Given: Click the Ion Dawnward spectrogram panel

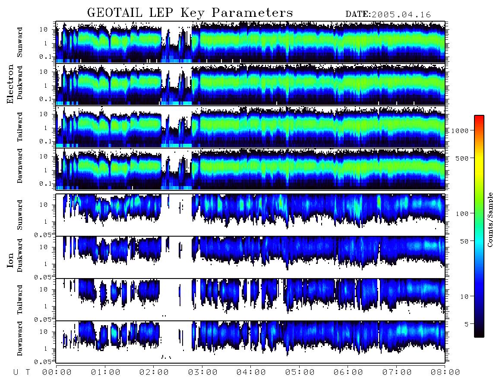Looking at the screenshot, I should (x=250, y=342).
